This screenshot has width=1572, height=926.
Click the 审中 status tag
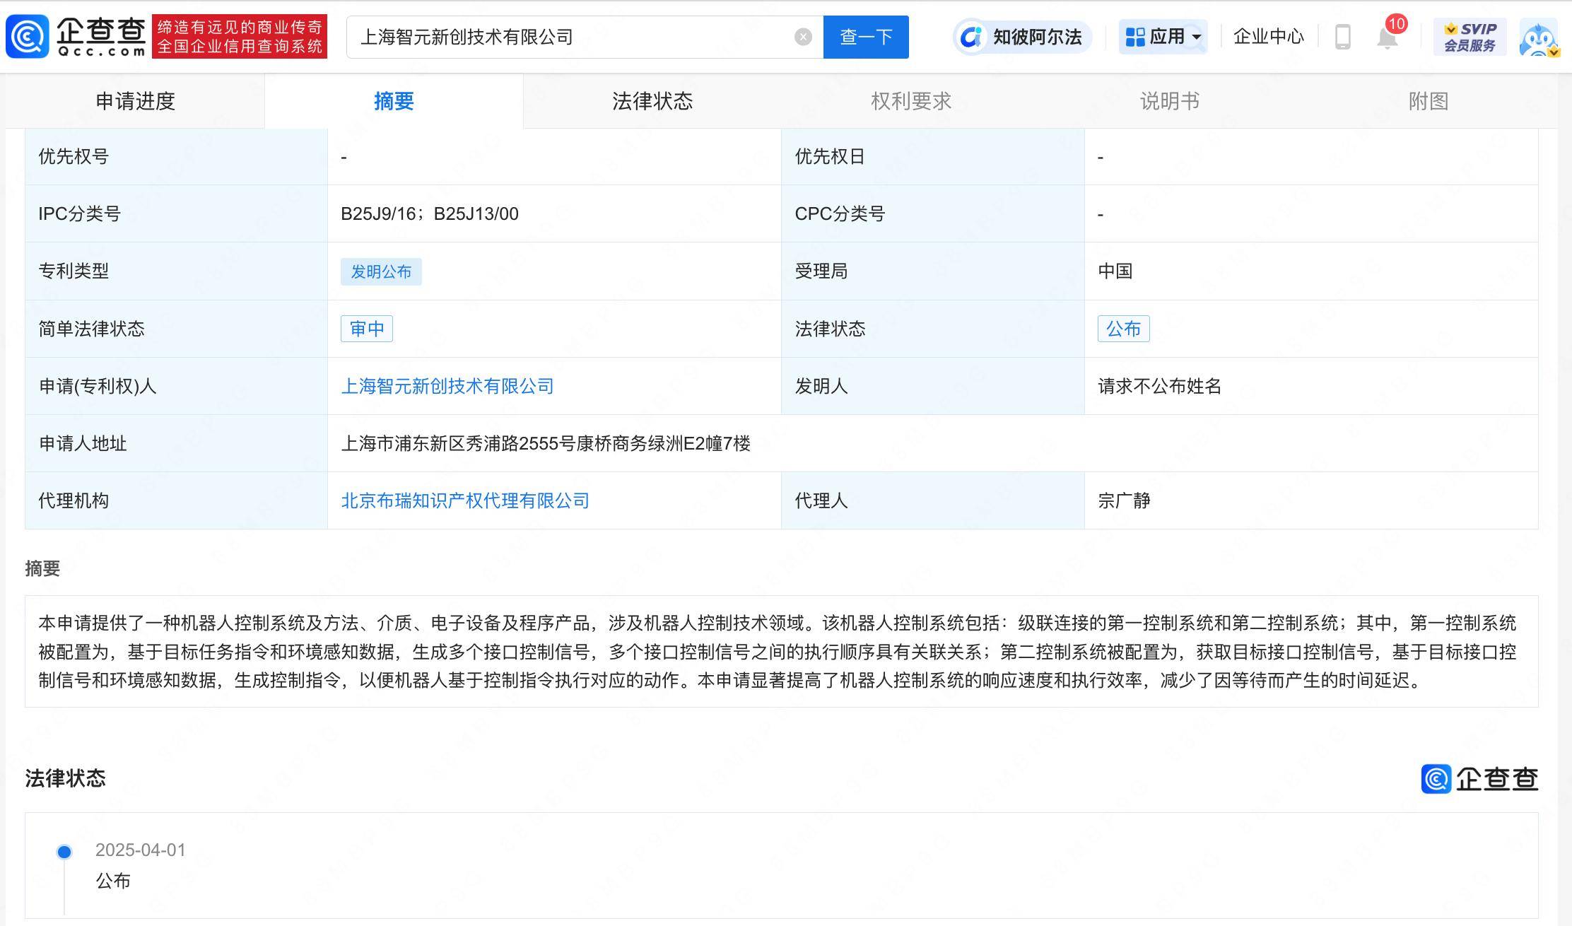tap(367, 329)
